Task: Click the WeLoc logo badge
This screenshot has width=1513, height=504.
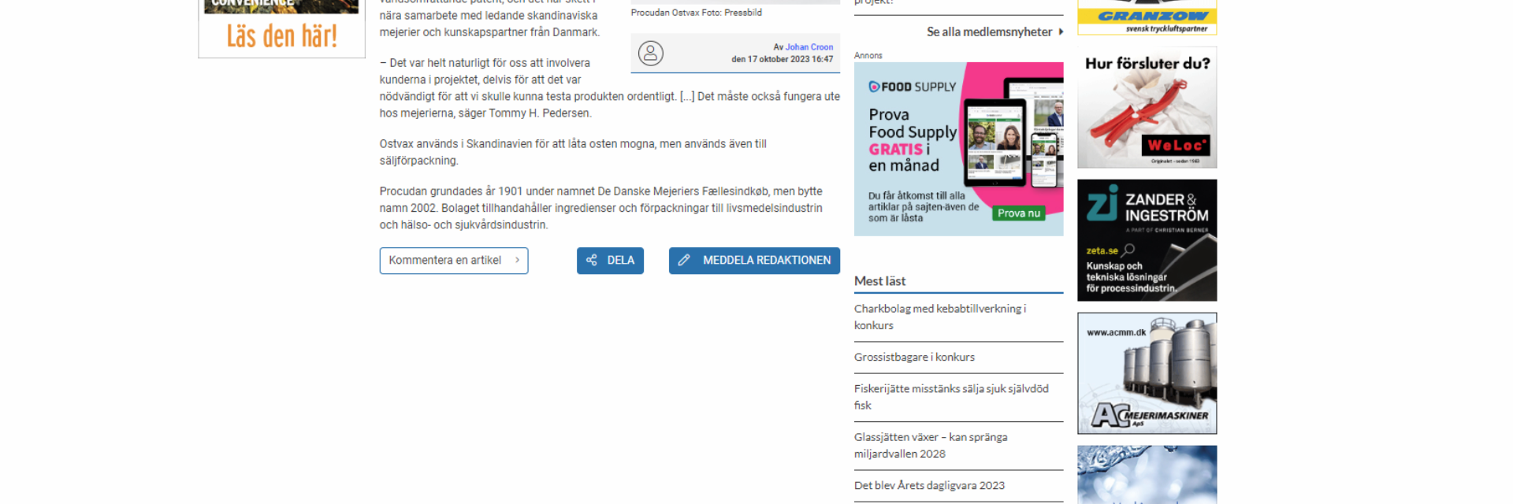Action: tap(1174, 146)
